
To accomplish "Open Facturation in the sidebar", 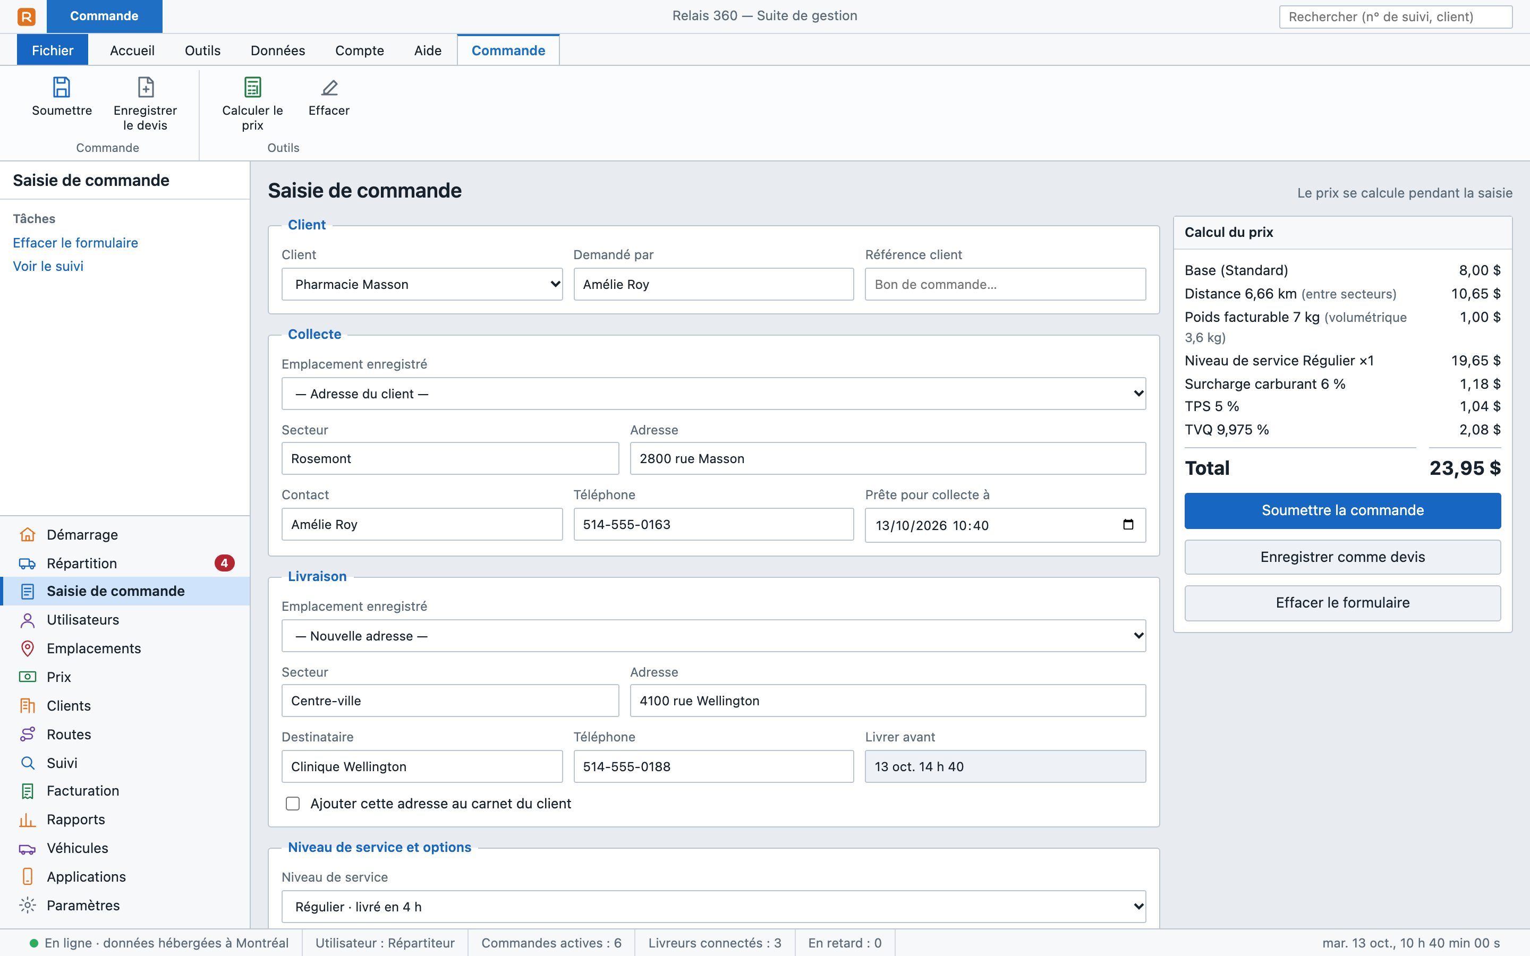I will coord(125,790).
